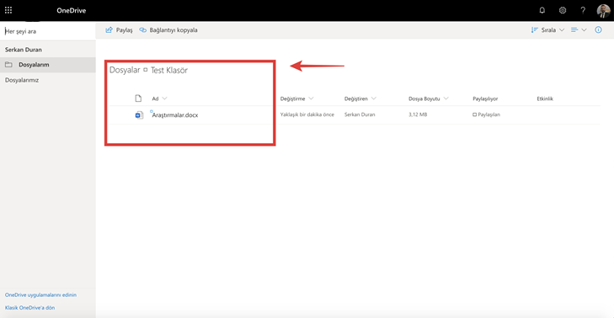
Task: Open the Ad column sort dropdown
Action: pos(159,98)
